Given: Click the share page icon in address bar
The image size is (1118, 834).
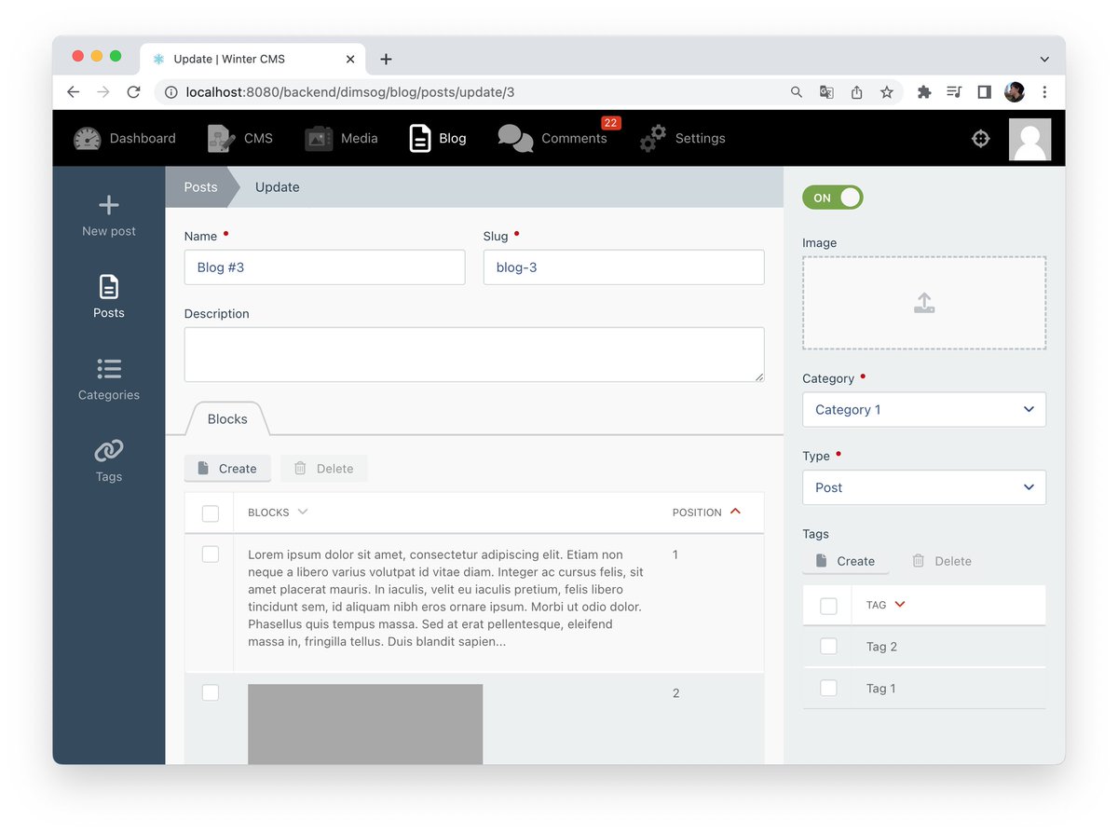Looking at the screenshot, I should click(x=857, y=92).
